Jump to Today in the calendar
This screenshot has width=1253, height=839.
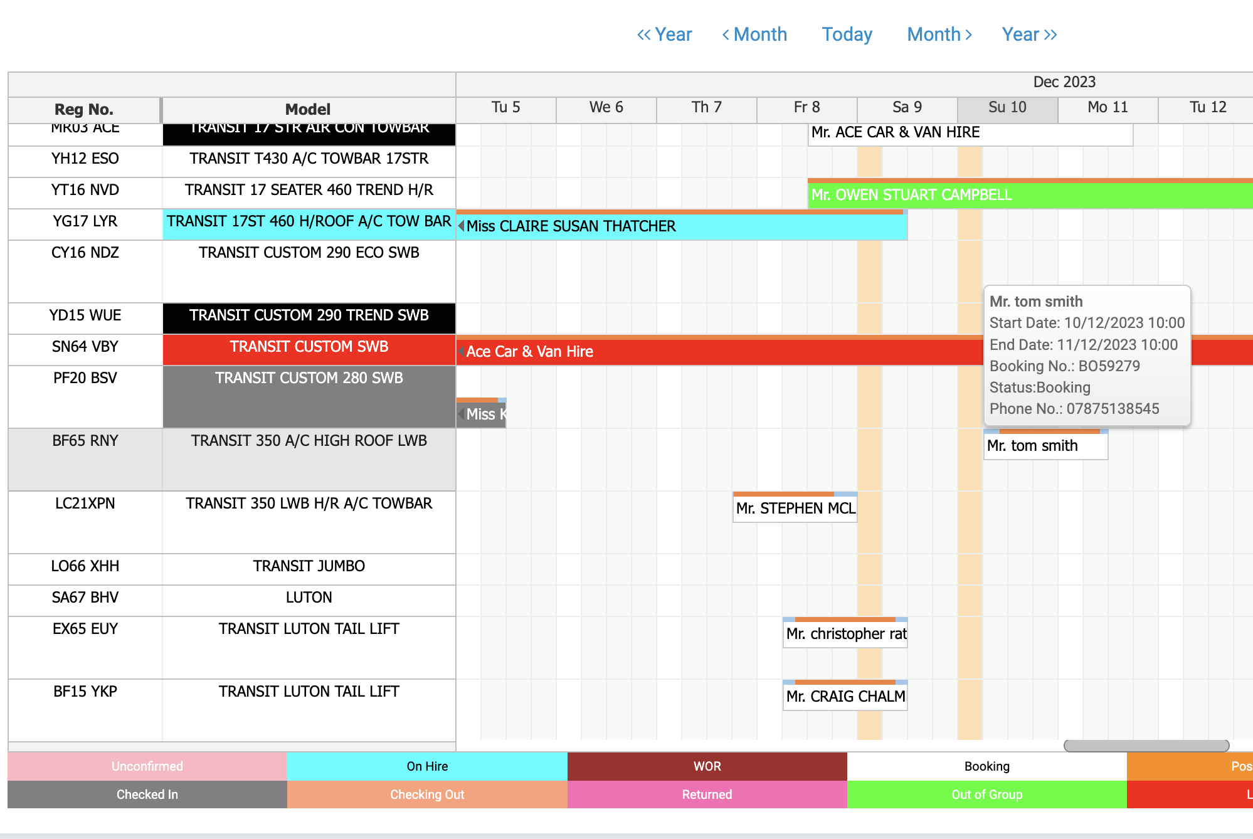(x=847, y=34)
